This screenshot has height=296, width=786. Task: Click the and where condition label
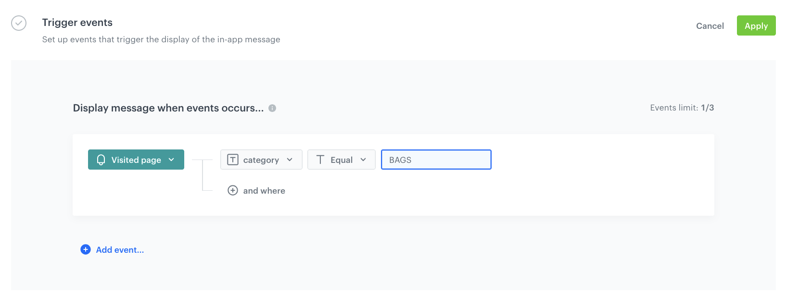point(264,191)
